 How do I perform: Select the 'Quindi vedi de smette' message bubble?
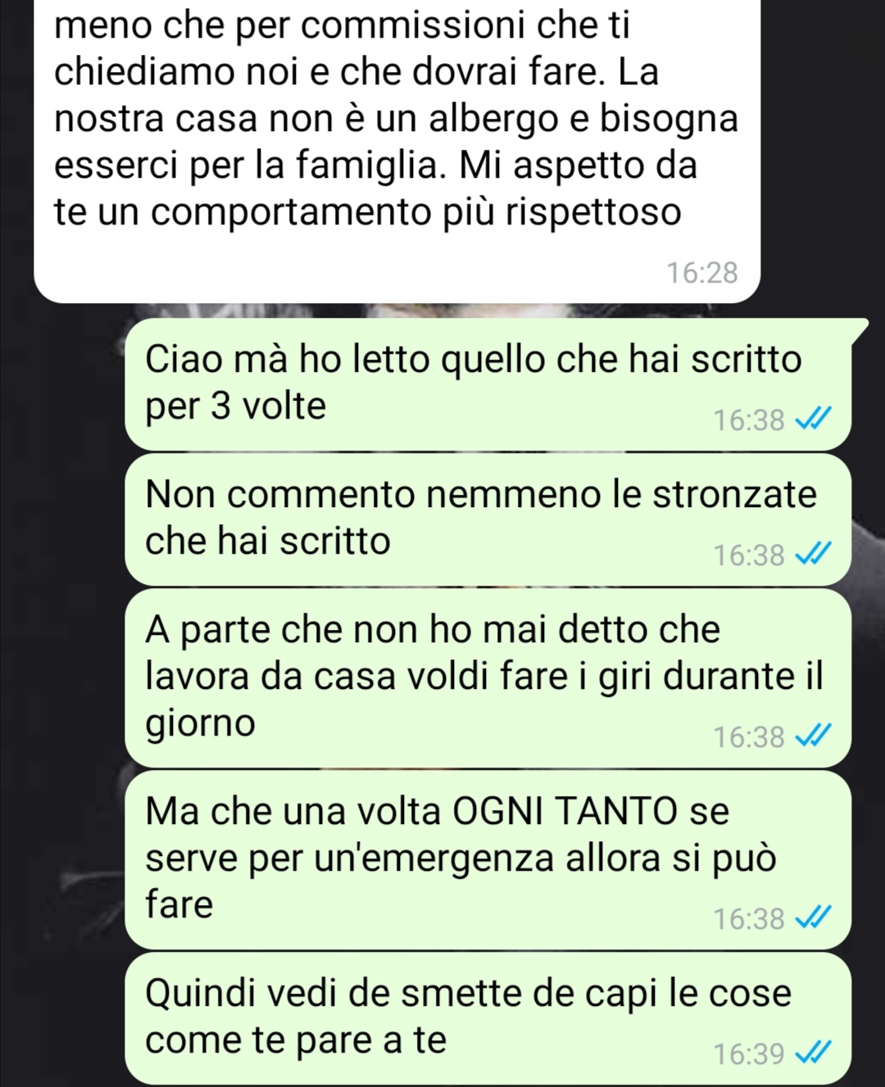pos(488,1018)
